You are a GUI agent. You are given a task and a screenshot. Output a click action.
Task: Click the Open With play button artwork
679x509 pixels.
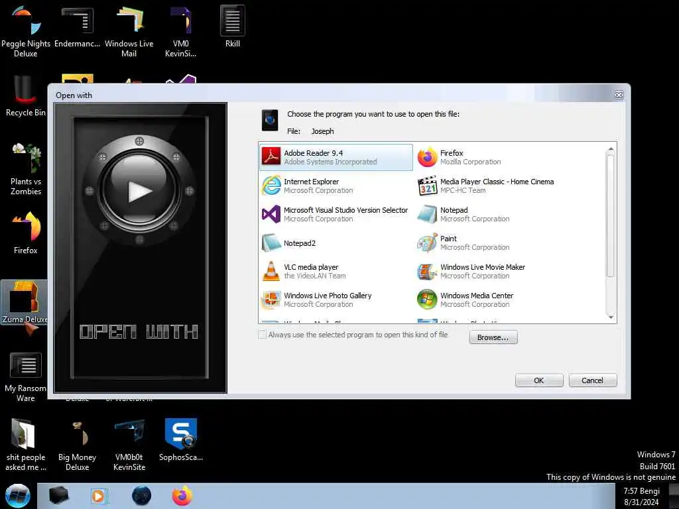point(139,190)
